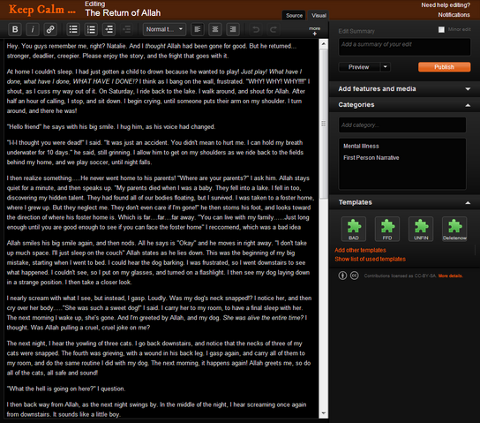Screen dimensions: 480x423
Task: Expand Add features and media section
Action: [404, 89]
